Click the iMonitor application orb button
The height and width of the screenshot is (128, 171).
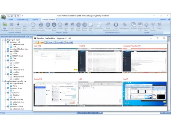tap(3, 17)
